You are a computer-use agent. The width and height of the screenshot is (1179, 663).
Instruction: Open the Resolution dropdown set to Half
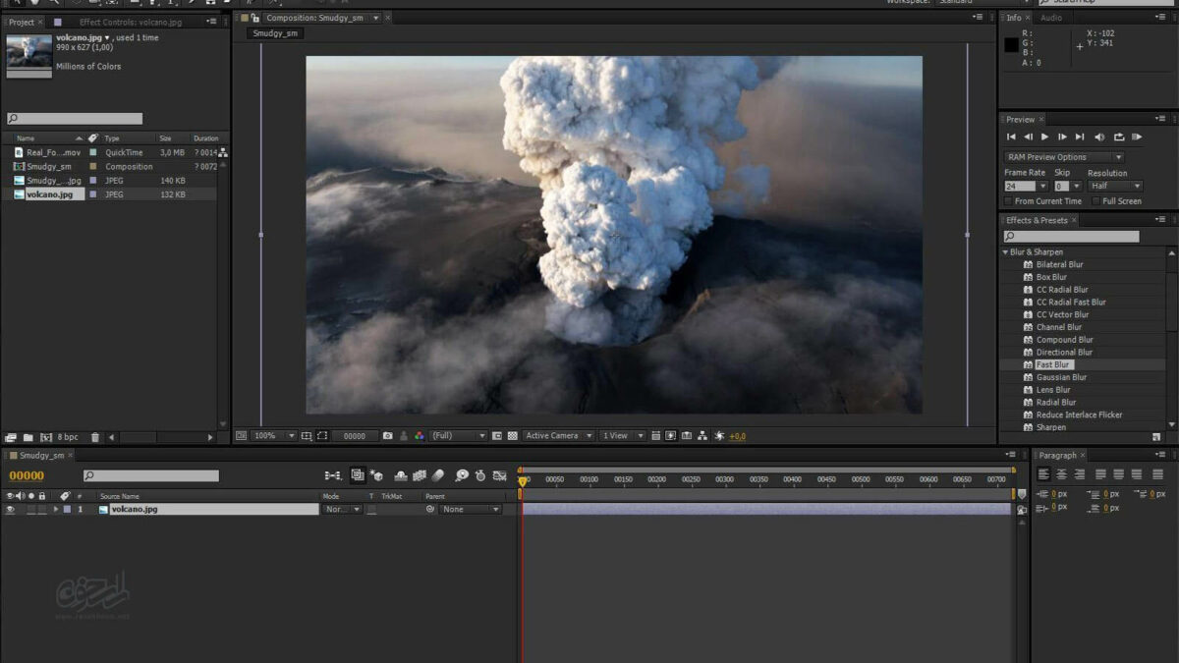[x=1115, y=186]
